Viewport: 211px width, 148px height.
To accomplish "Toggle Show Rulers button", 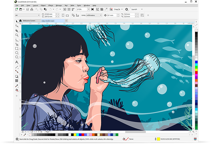I will click(x=98, y=9).
